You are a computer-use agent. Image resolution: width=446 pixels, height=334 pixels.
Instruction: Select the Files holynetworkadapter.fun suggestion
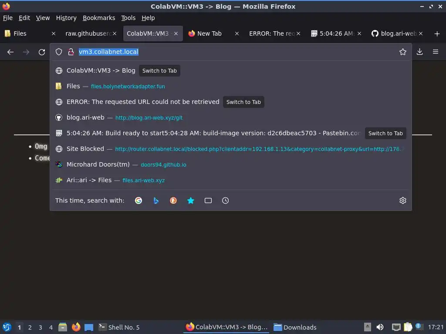[x=231, y=87]
